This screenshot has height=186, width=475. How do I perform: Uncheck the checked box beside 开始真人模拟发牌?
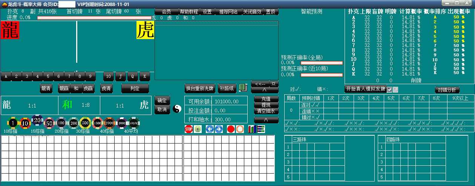pos(389,89)
